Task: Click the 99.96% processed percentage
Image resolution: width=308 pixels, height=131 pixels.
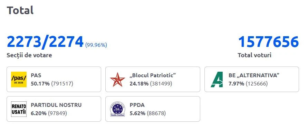Action: pyautogui.click(x=96, y=45)
